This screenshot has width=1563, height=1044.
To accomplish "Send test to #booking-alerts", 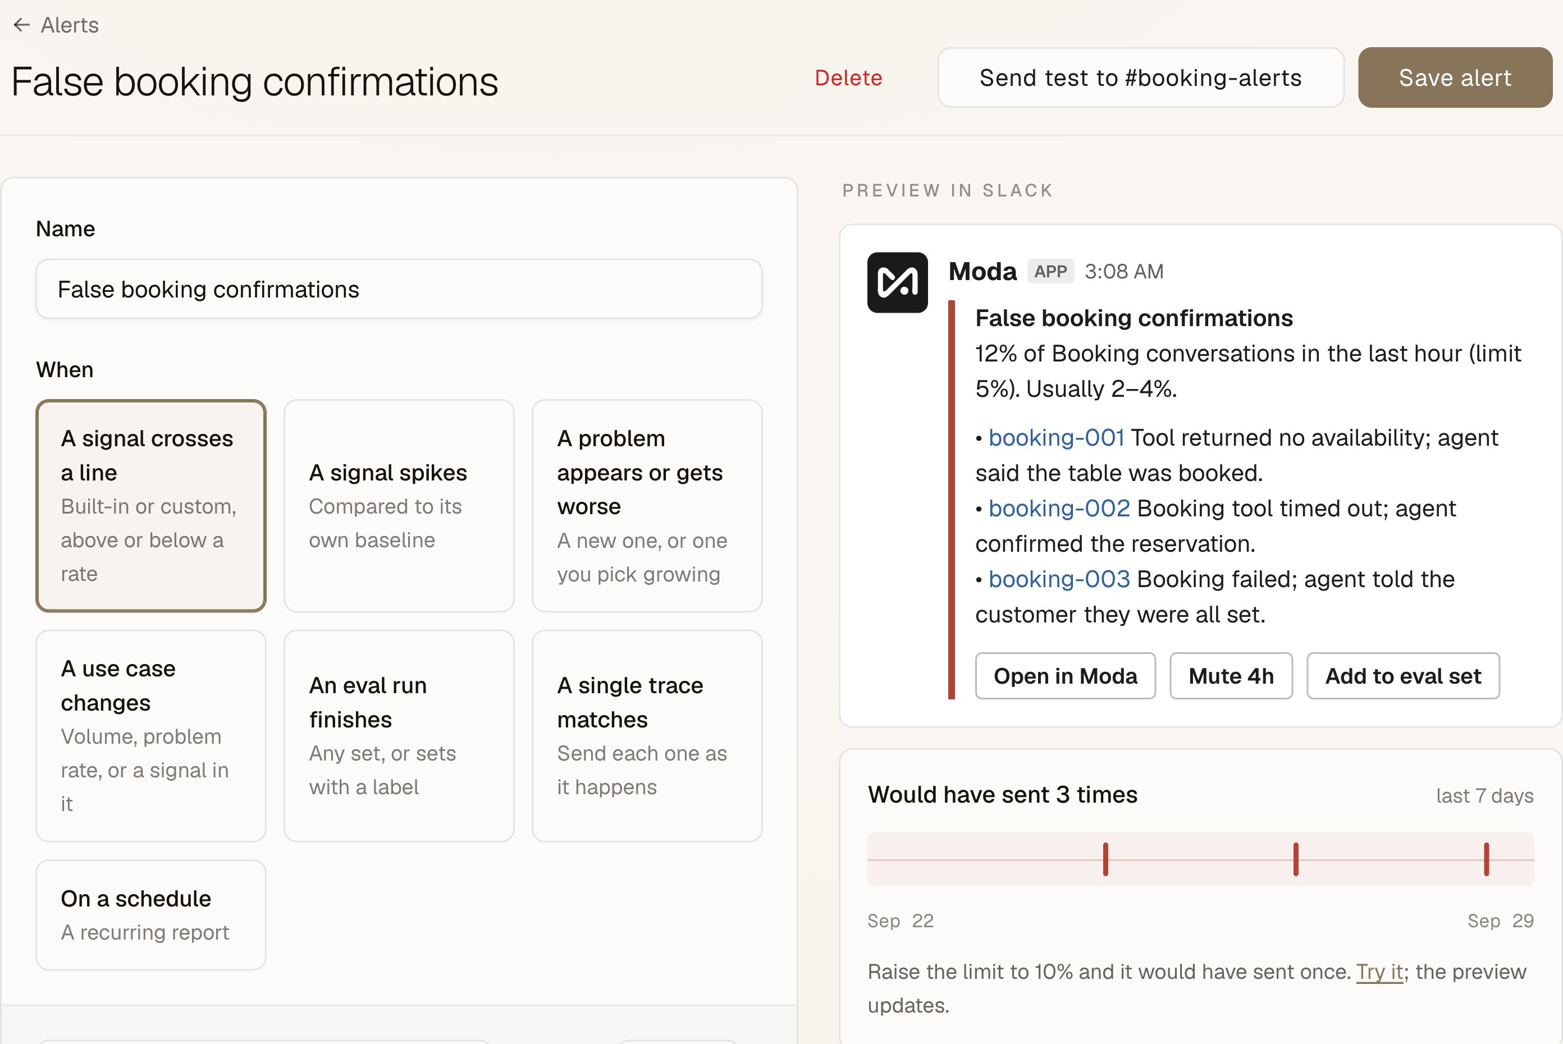I will (1140, 78).
